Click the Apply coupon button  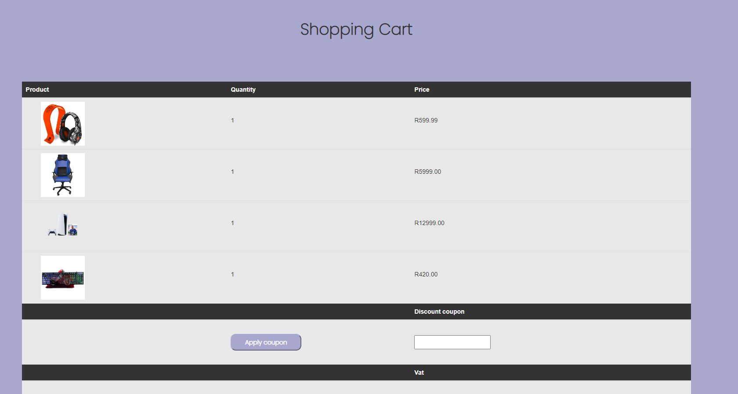click(266, 342)
